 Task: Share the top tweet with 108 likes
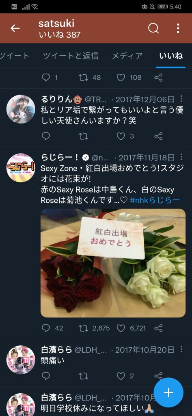point(158,78)
